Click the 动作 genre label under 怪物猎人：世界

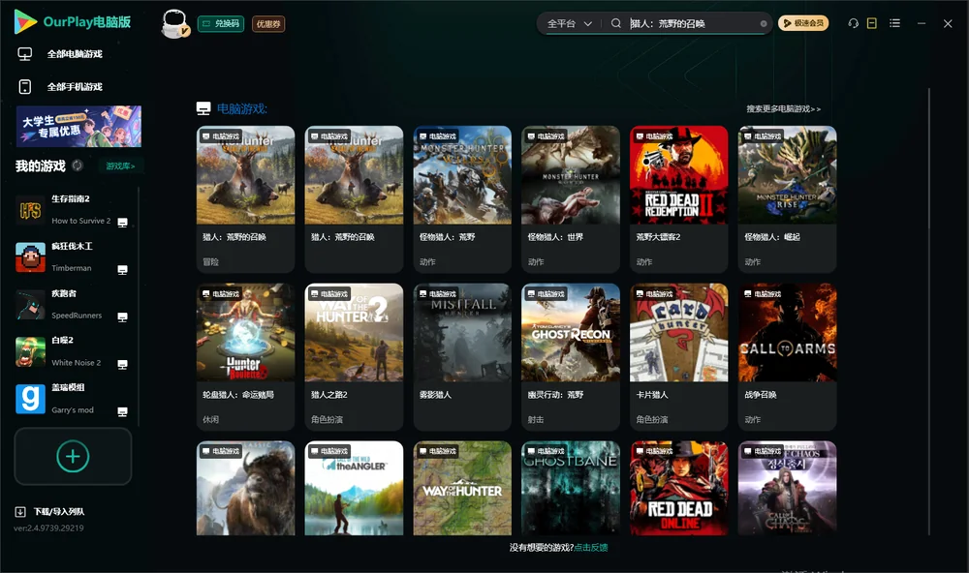click(x=536, y=261)
